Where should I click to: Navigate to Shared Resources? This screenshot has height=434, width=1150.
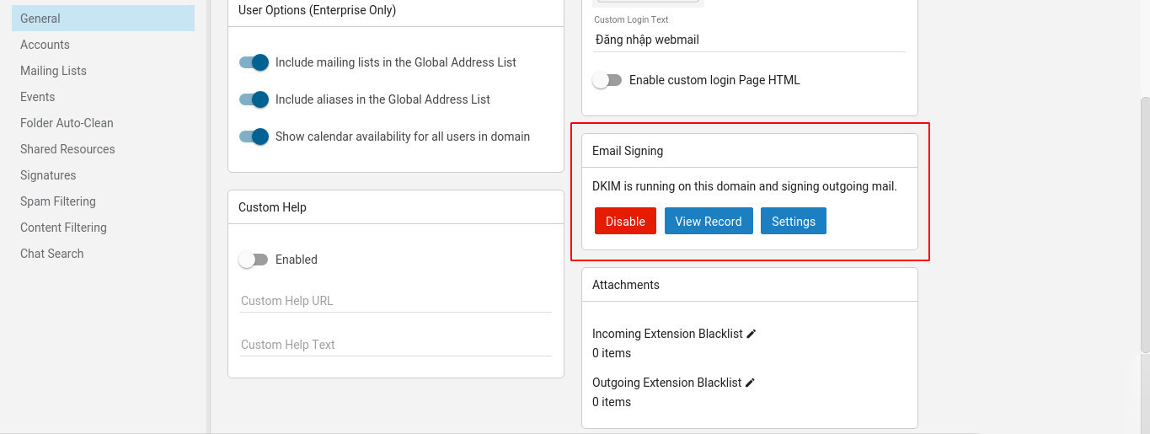[x=67, y=149]
